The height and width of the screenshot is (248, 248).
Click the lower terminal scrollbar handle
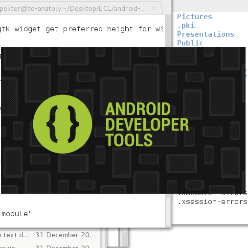click(168, 212)
